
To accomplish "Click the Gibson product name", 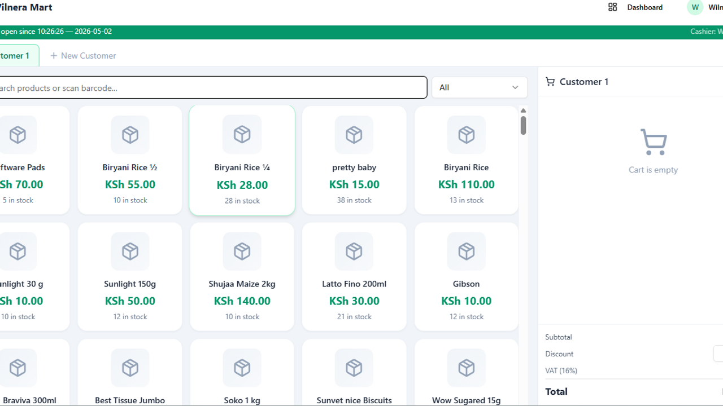I will click(x=467, y=284).
